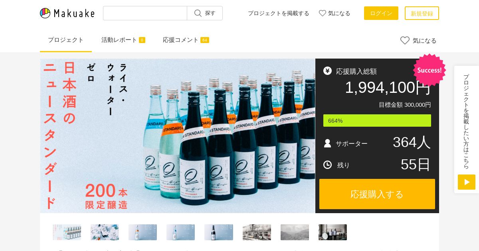Click the 364人 supporter count
Image resolution: width=479 pixels, height=251 pixels.
(412, 142)
